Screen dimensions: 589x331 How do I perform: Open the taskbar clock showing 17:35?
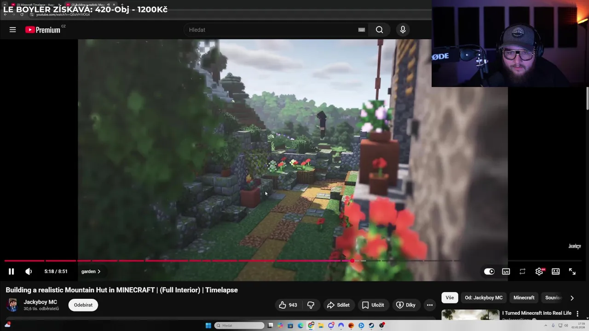[x=578, y=325]
